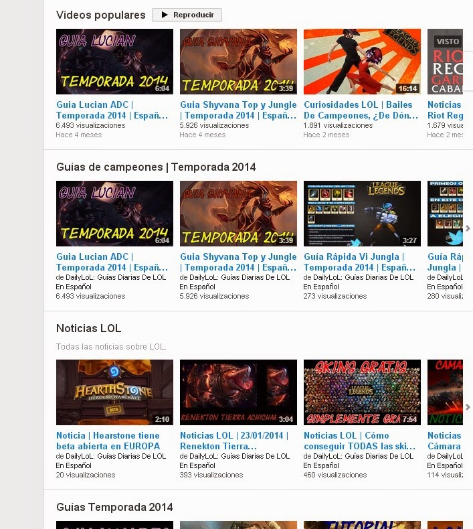Click 'Hace 2 meses' under Curiosidades LOL

[x=326, y=135]
